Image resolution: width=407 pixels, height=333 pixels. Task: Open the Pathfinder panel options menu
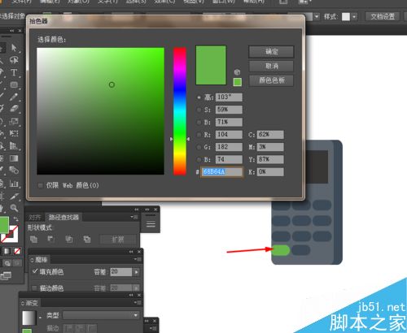pyautogui.click(x=134, y=217)
